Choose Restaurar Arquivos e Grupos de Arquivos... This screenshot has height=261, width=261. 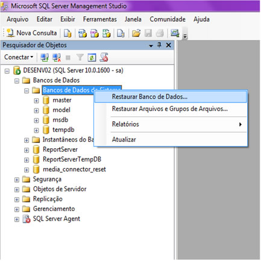[x=171, y=109]
